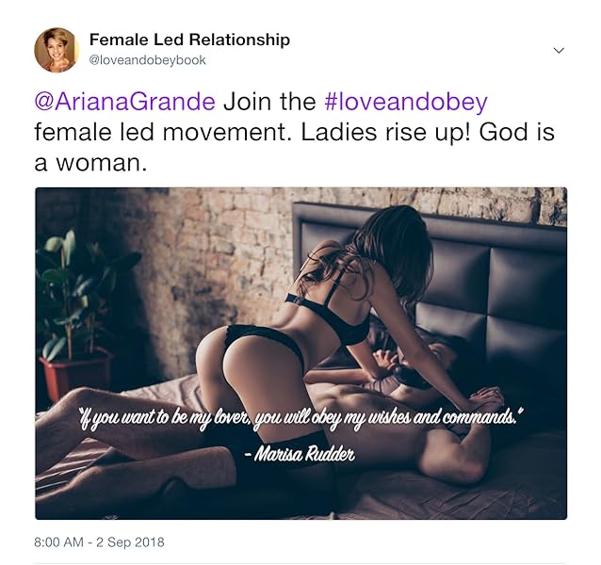Image resolution: width=601 pixels, height=565 pixels.
Task: Click the @loveandobeybook handle
Action: [147, 60]
